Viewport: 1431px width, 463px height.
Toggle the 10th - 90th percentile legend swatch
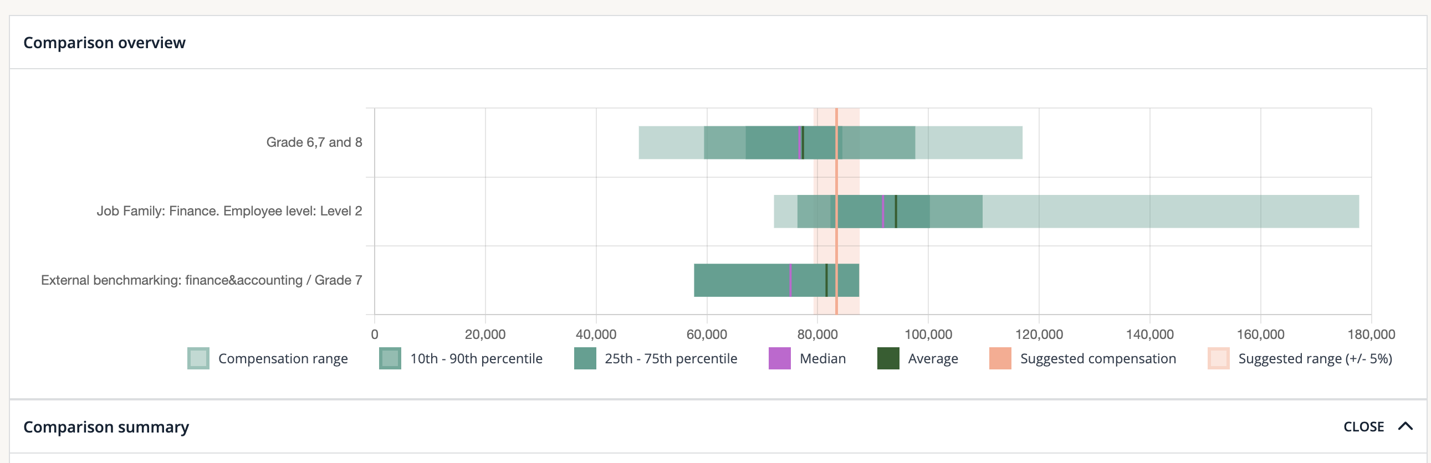(x=390, y=359)
